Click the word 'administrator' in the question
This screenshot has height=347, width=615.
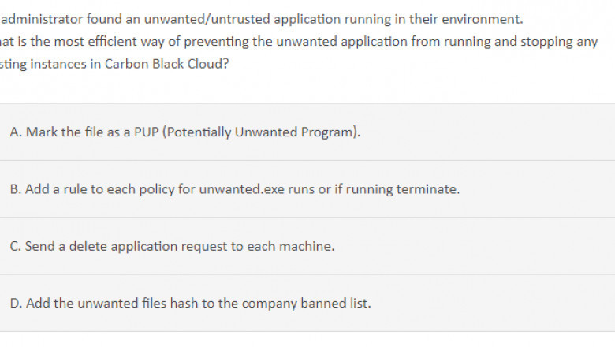pos(42,19)
